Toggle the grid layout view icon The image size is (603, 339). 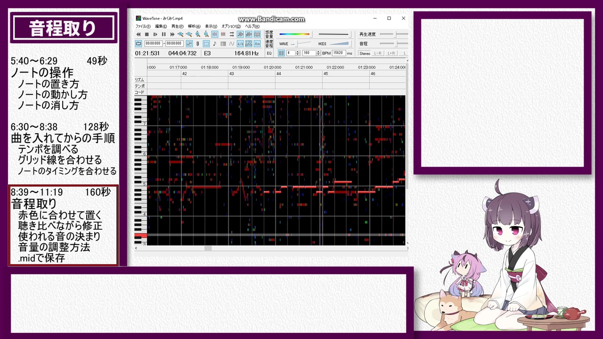pyautogui.click(x=189, y=44)
